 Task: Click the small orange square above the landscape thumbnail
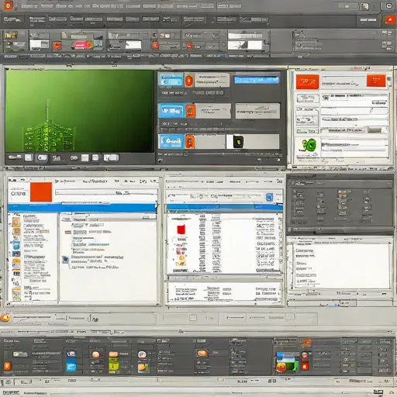[306, 343]
